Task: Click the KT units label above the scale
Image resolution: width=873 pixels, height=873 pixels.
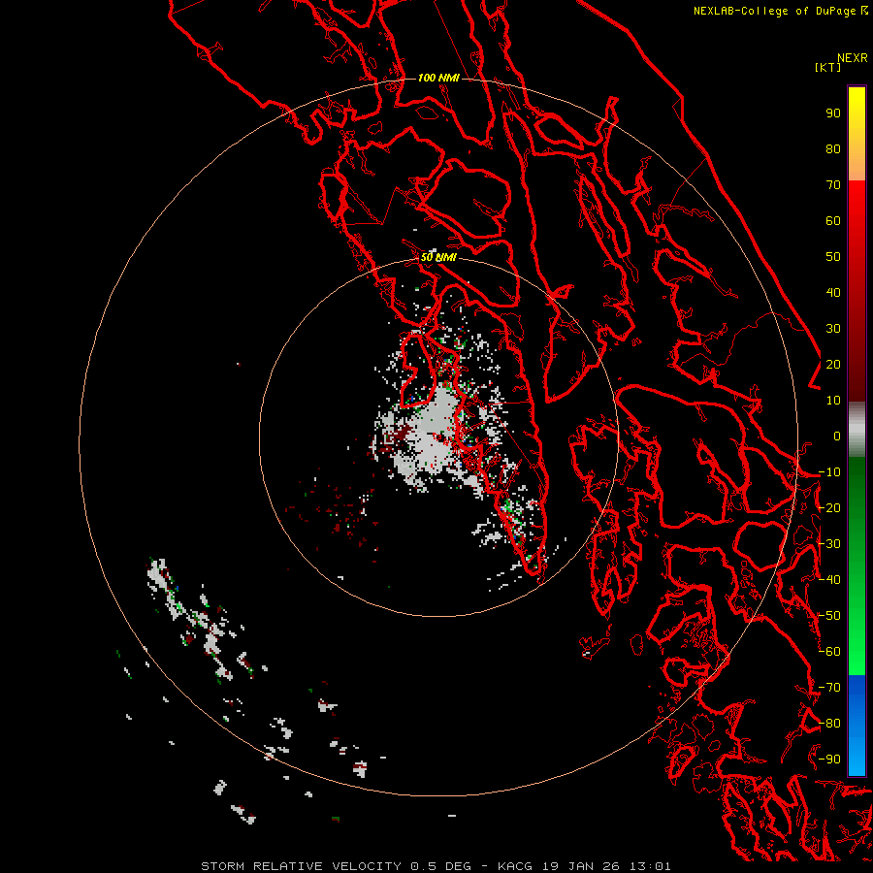Action: (828, 67)
